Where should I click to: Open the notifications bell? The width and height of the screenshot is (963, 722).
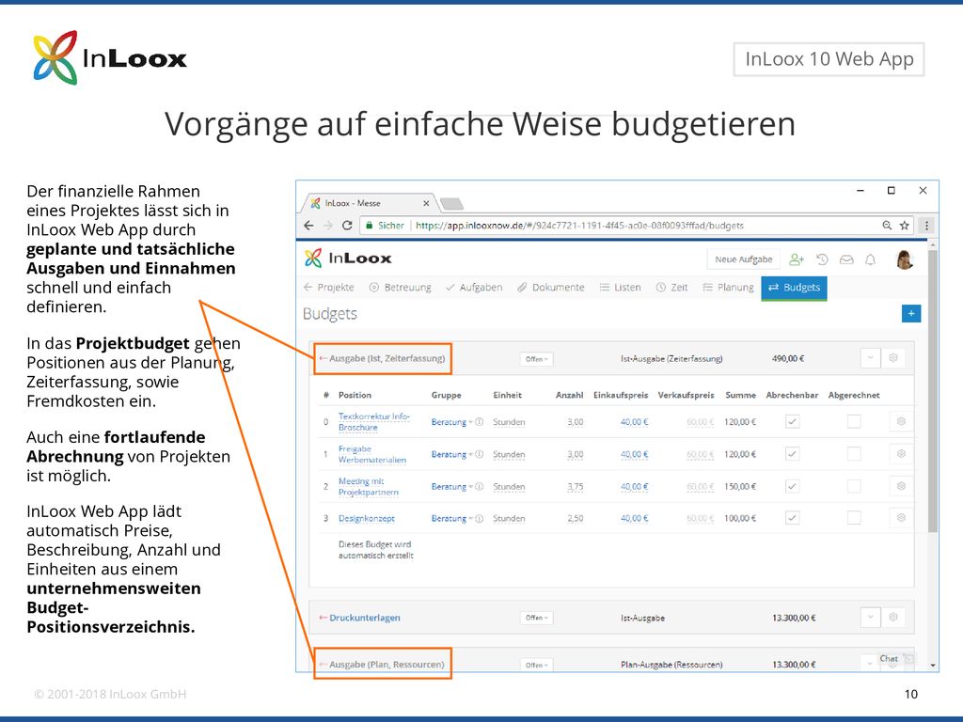click(870, 259)
